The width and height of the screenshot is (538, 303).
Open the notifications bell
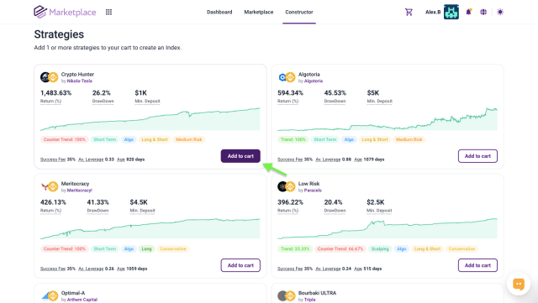(468, 12)
